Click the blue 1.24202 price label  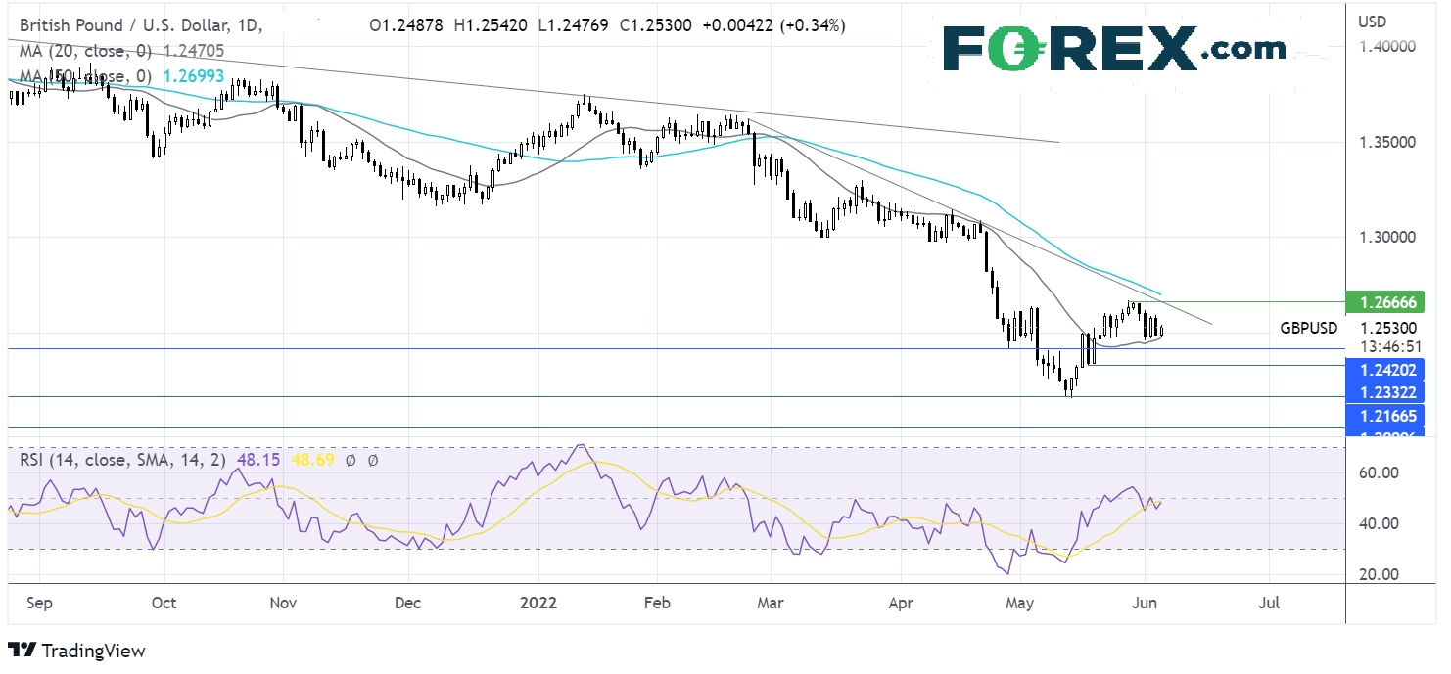click(1388, 369)
